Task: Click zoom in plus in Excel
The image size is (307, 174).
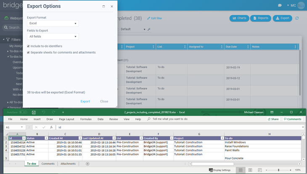Action: pyautogui.click(x=290, y=170)
